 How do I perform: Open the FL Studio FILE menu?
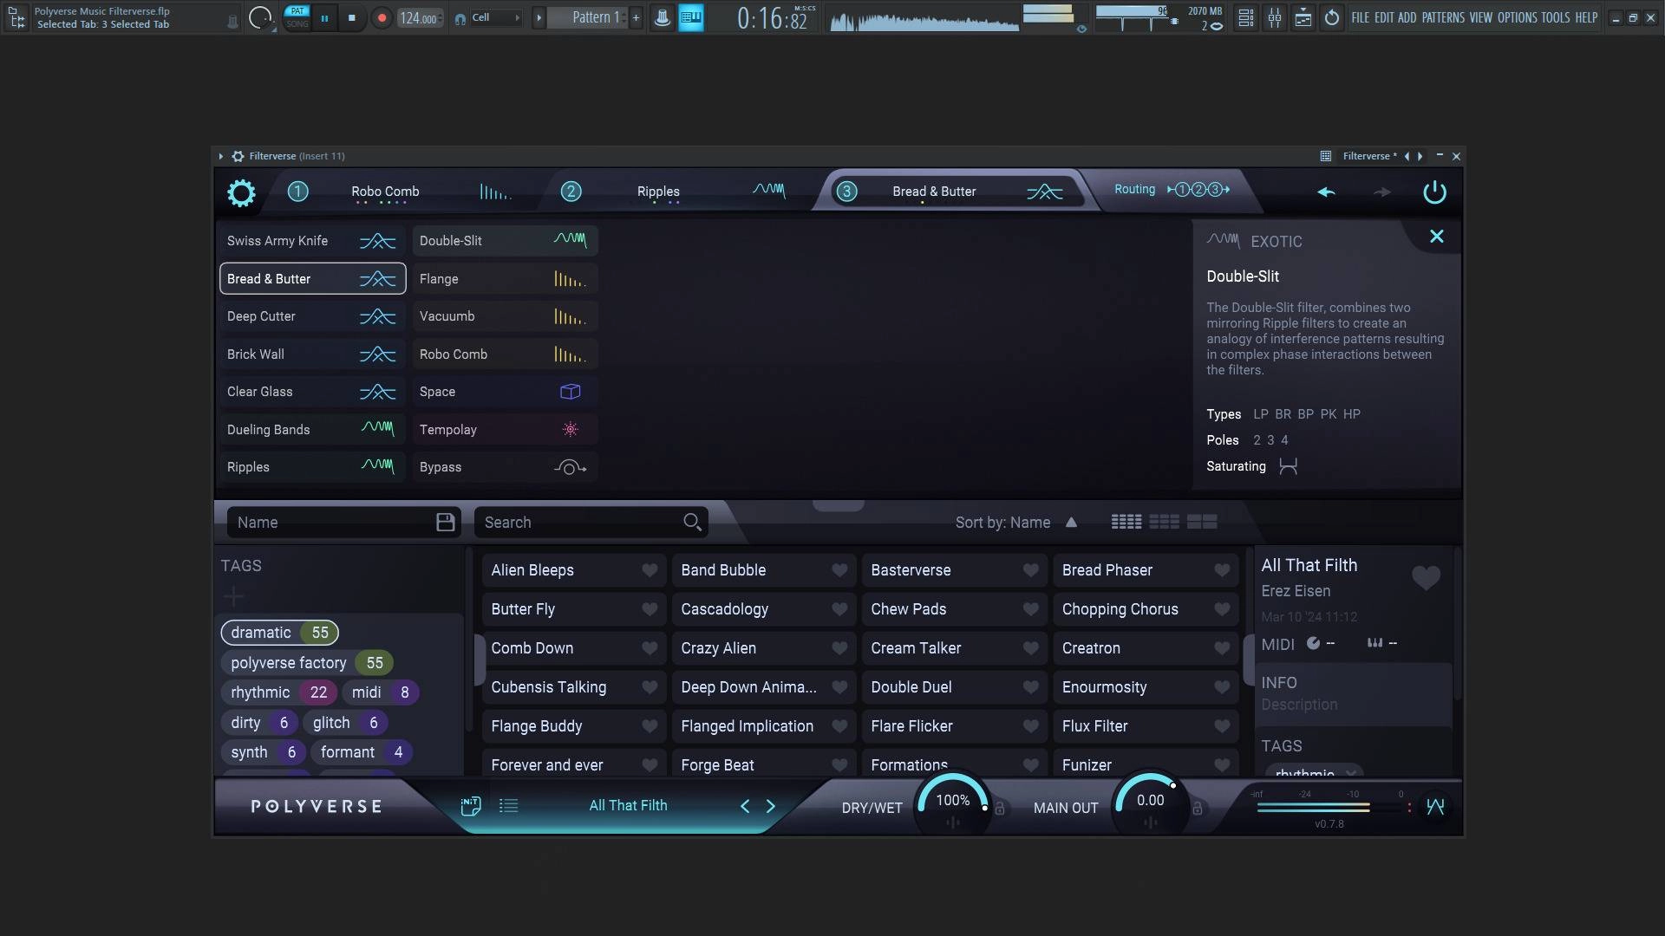pyautogui.click(x=1360, y=17)
